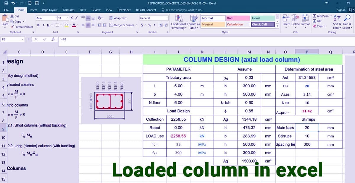This screenshot has height=183, width=355.
Task: Apply the Check Cell style
Action: [263, 24]
